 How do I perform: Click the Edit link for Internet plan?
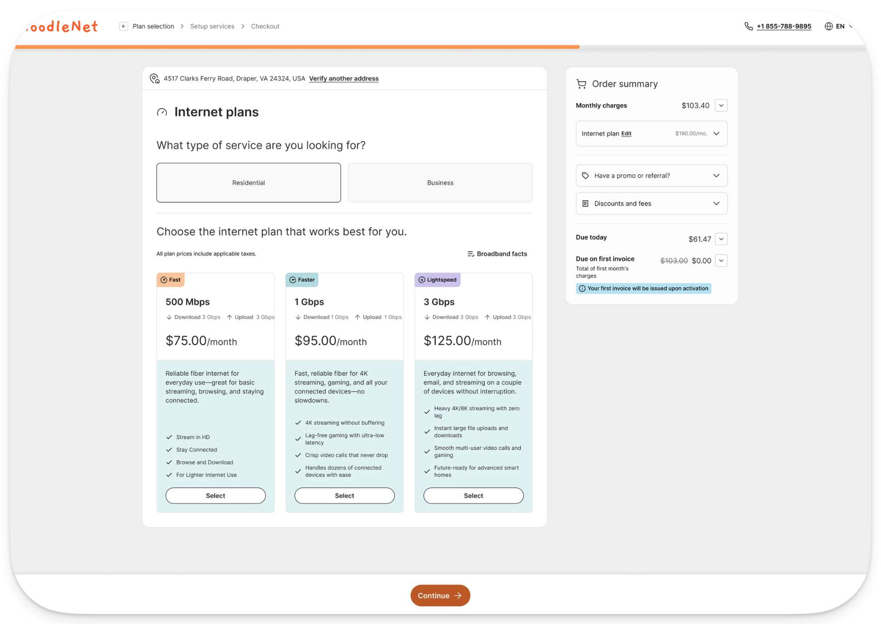pos(626,133)
